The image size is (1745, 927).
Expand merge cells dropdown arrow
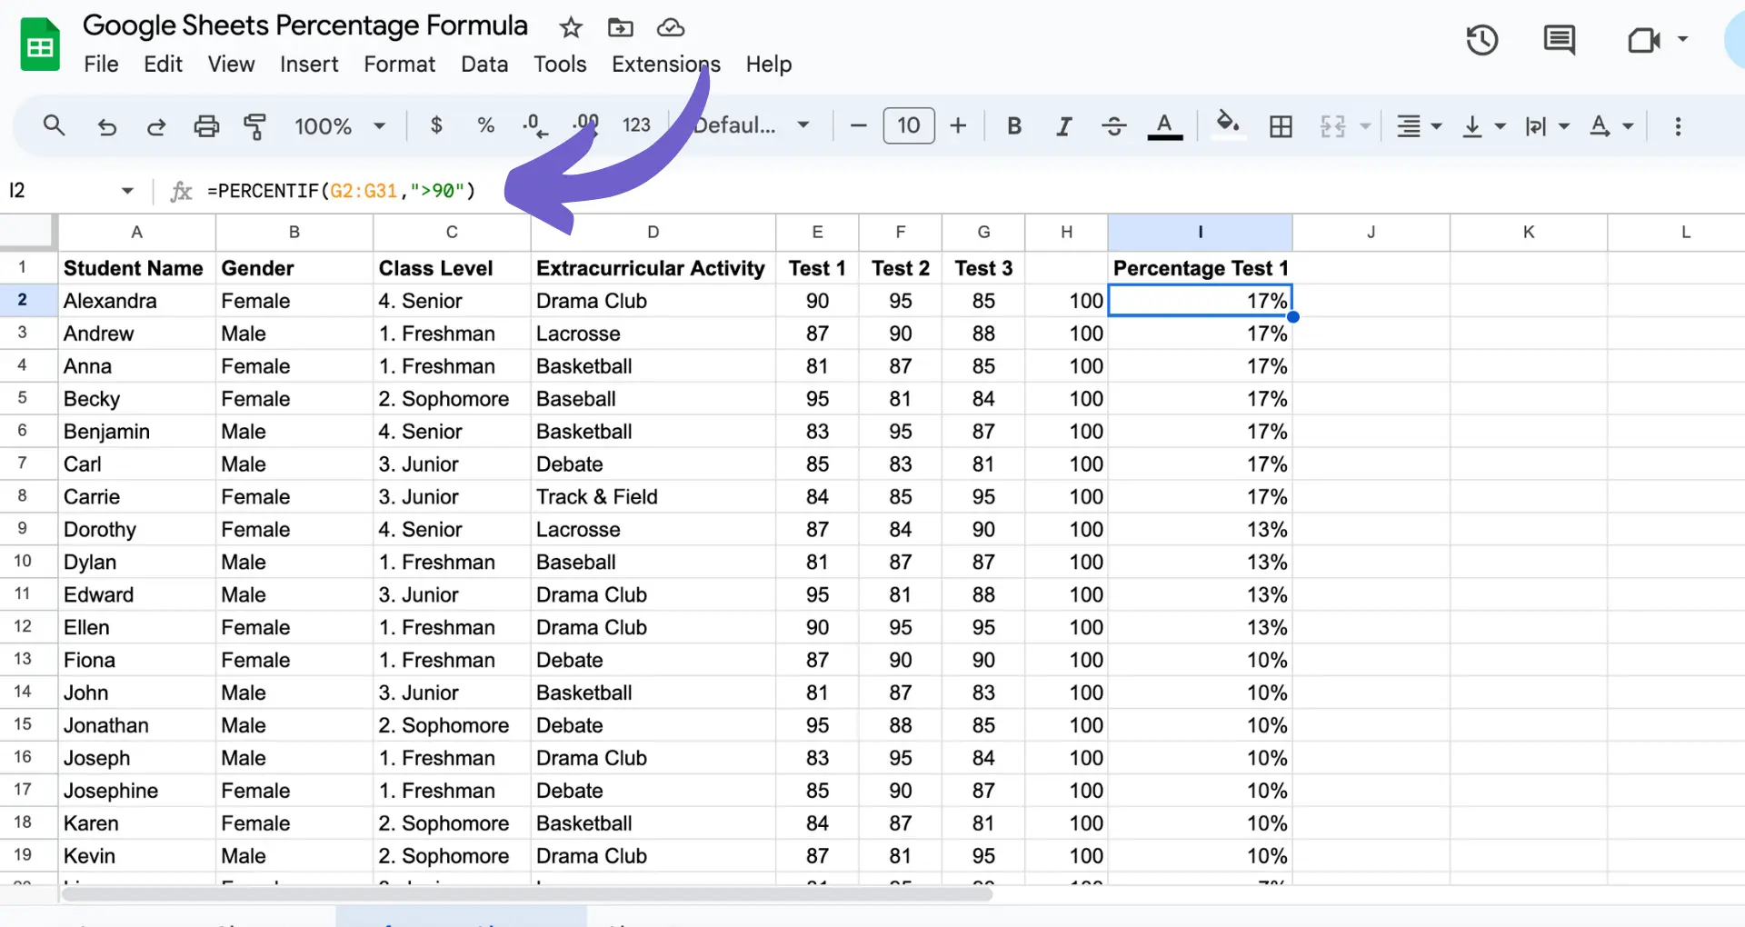click(x=1365, y=126)
